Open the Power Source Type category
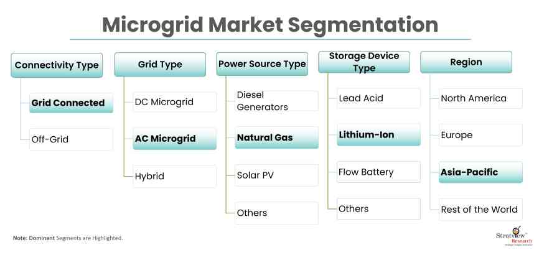The image size is (534, 255). click(261, 64)
